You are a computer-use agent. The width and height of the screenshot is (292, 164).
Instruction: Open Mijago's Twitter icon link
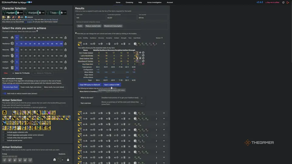pos(27,2)
